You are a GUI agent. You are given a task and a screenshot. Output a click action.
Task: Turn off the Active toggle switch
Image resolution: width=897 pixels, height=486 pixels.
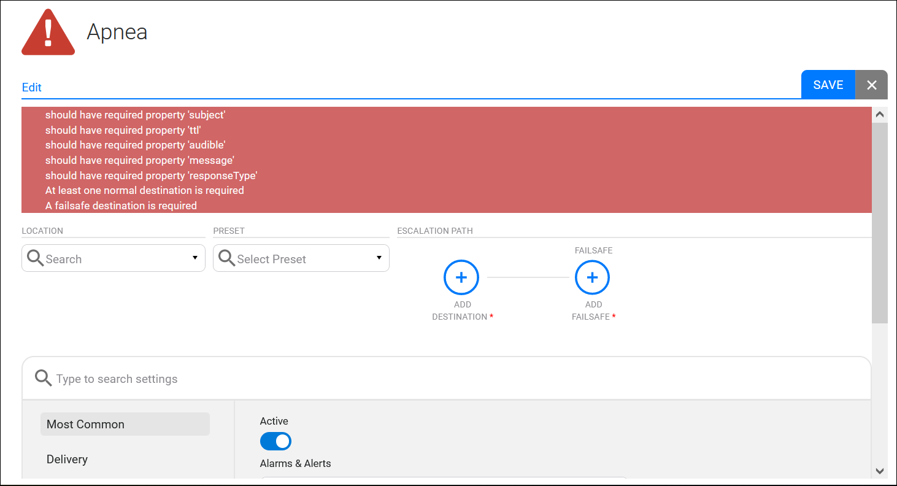(275, 441)
